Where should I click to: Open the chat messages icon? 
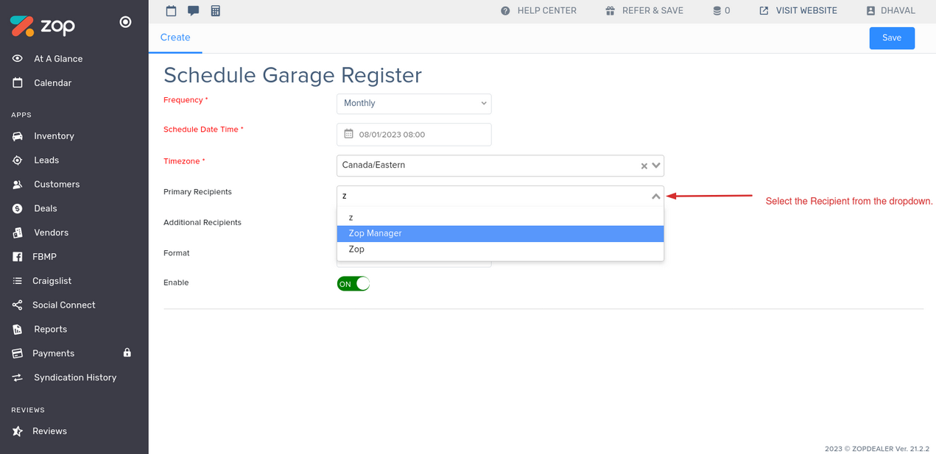(x=193, y=11)
